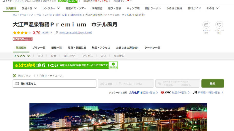Click the JAL logo package search
Viewport: 234px width, 131px height.
[166, 92]
